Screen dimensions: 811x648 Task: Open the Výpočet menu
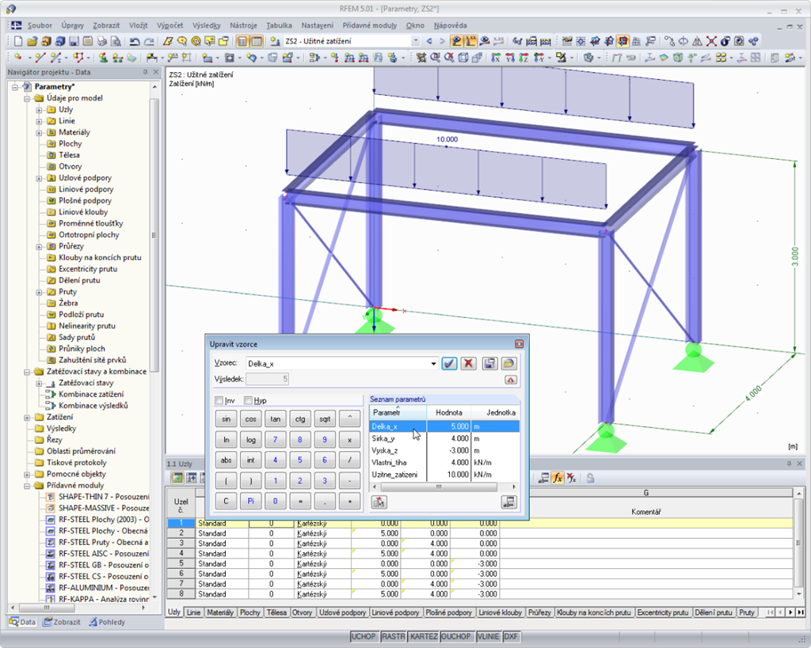click(x=169, y=25)
